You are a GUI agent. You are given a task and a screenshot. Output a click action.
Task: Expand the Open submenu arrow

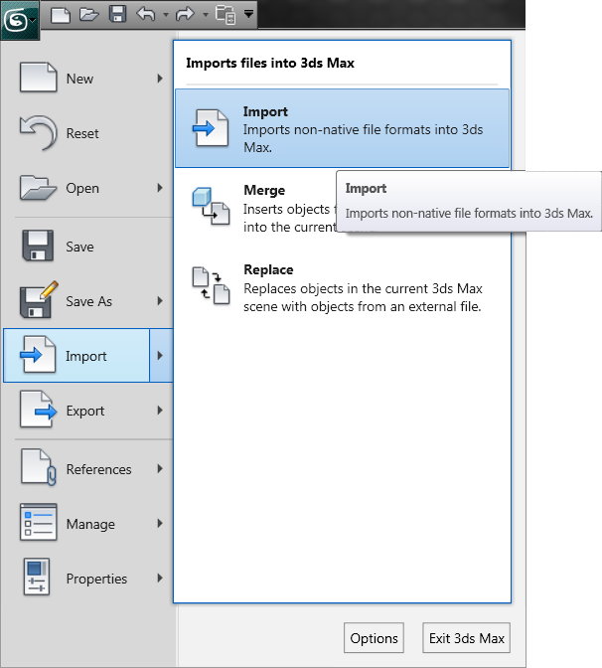tap(160, 188)
